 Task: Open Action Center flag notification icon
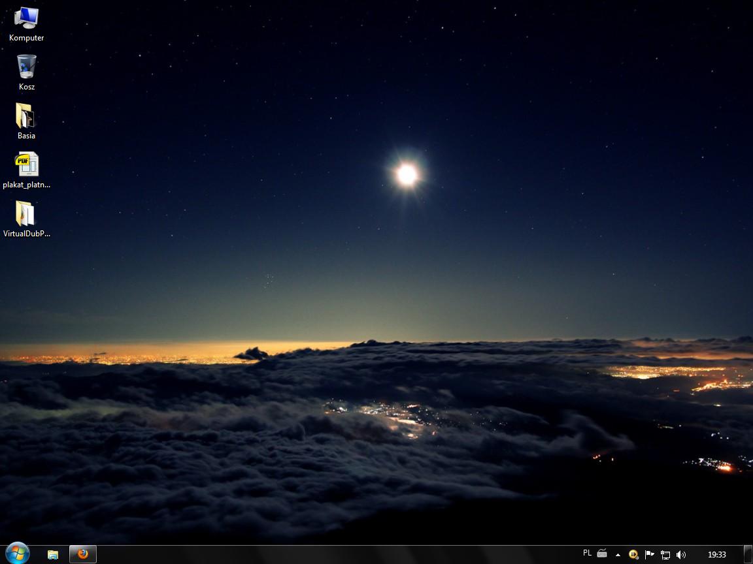pos(649,554)
